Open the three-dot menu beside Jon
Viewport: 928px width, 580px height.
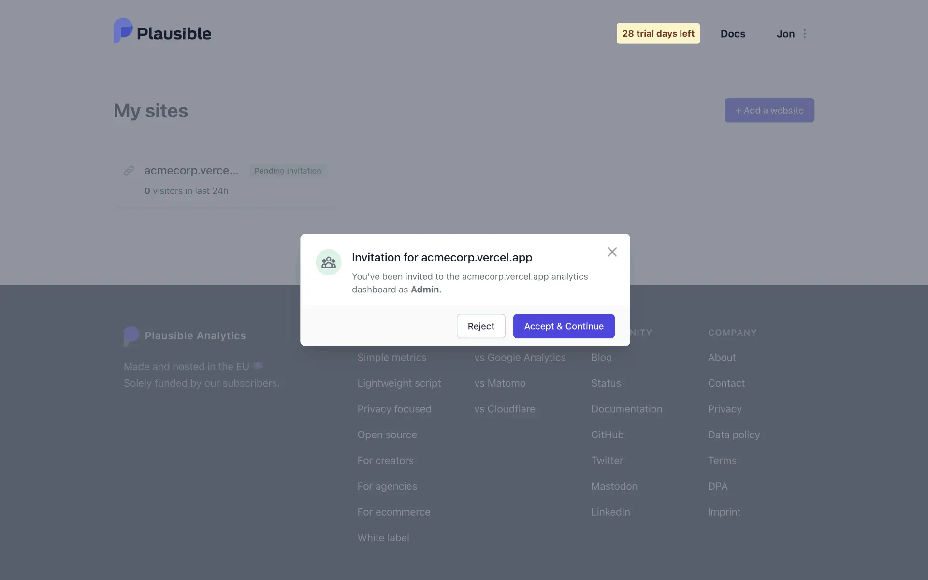click(x=805, y=34)
